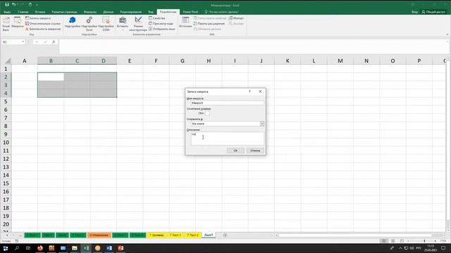Switch to Вставка ribbon tab
This screenshot has height=253, width=451.
40,12
